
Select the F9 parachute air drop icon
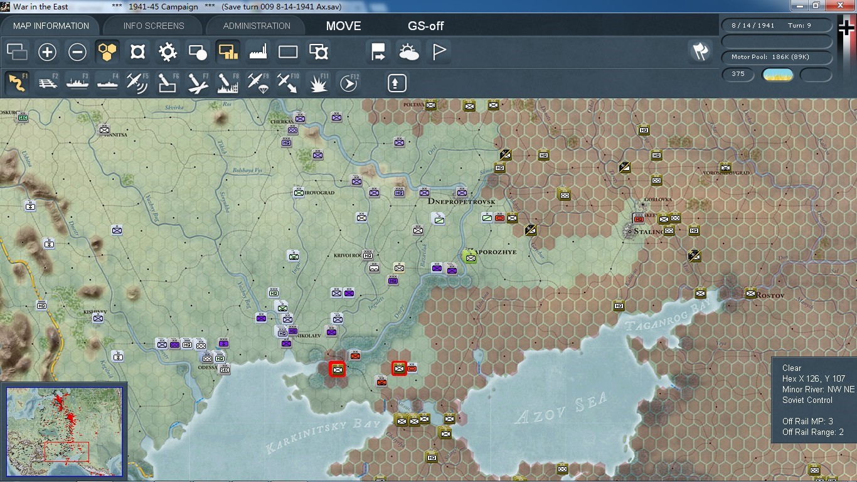coord(258,83)
